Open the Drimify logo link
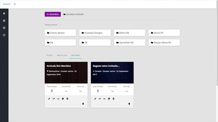The width and height of the screenshot is (218, 122). [7, 4]
